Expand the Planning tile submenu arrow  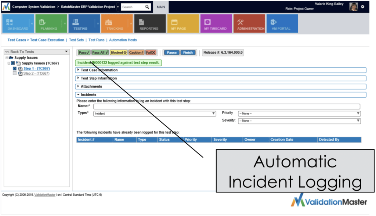[65, 24]
